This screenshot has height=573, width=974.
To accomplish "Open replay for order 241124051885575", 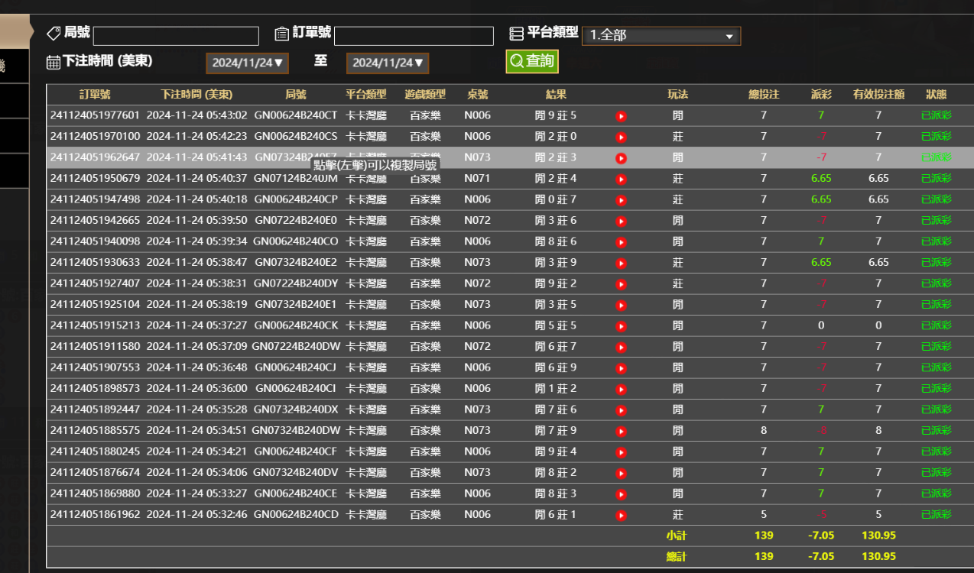I will [621, 431].
